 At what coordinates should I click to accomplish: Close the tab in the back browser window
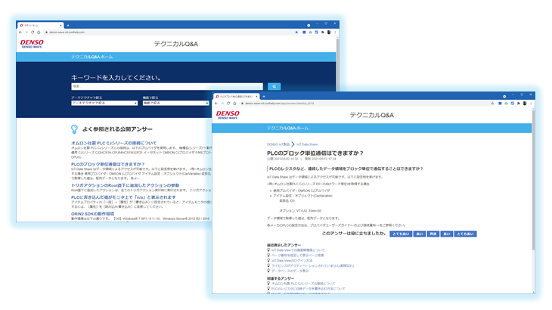tap(60, 26)
